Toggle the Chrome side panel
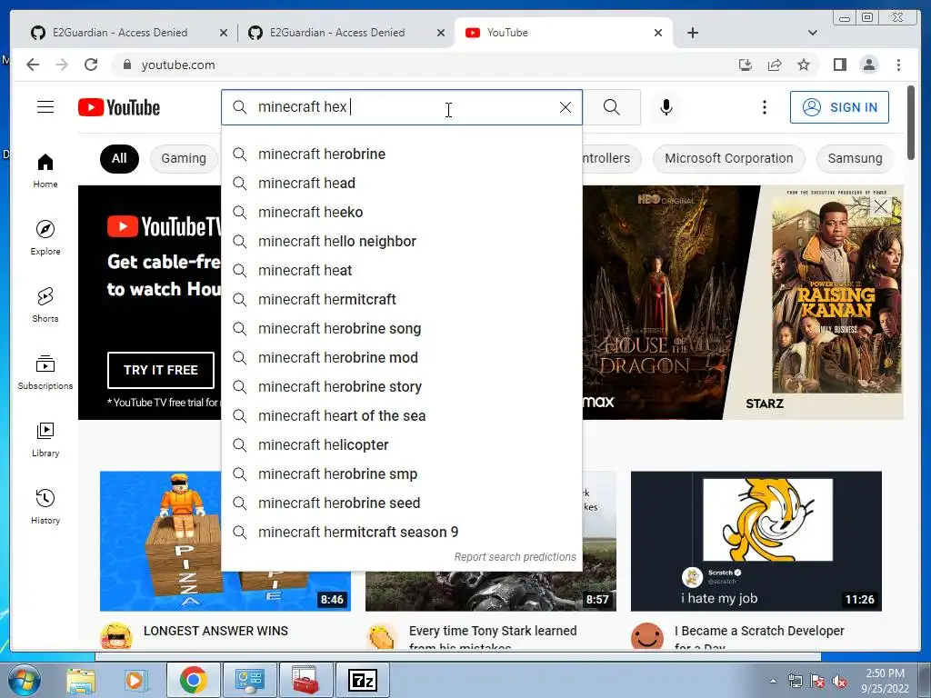This screenshot has width=931, height=698. (839, 65)
